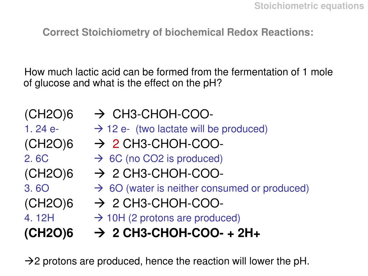Click the bold final equation with 2H+
The image size is (368, 276).
[142, 233]
